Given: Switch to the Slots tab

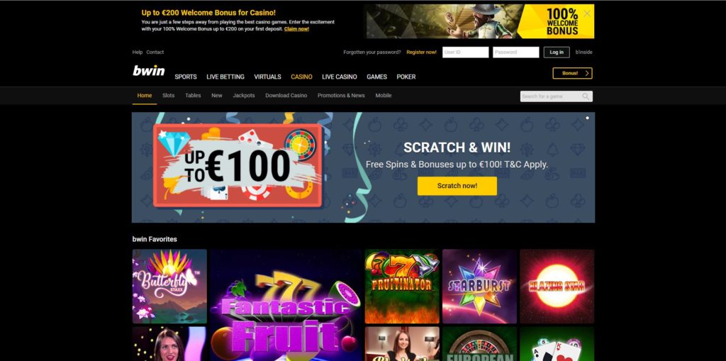Looking at the screenshot, I should coord(169,96).
